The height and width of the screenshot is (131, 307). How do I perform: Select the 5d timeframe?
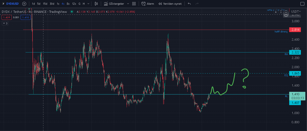coord(39,4)
